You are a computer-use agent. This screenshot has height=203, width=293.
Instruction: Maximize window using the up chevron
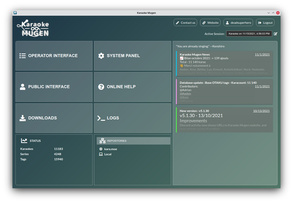273,13
